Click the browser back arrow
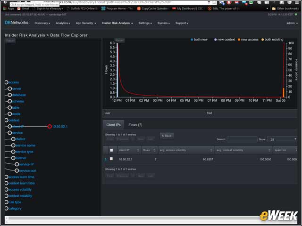Screen dimensions: 302x226 [5, 2]
